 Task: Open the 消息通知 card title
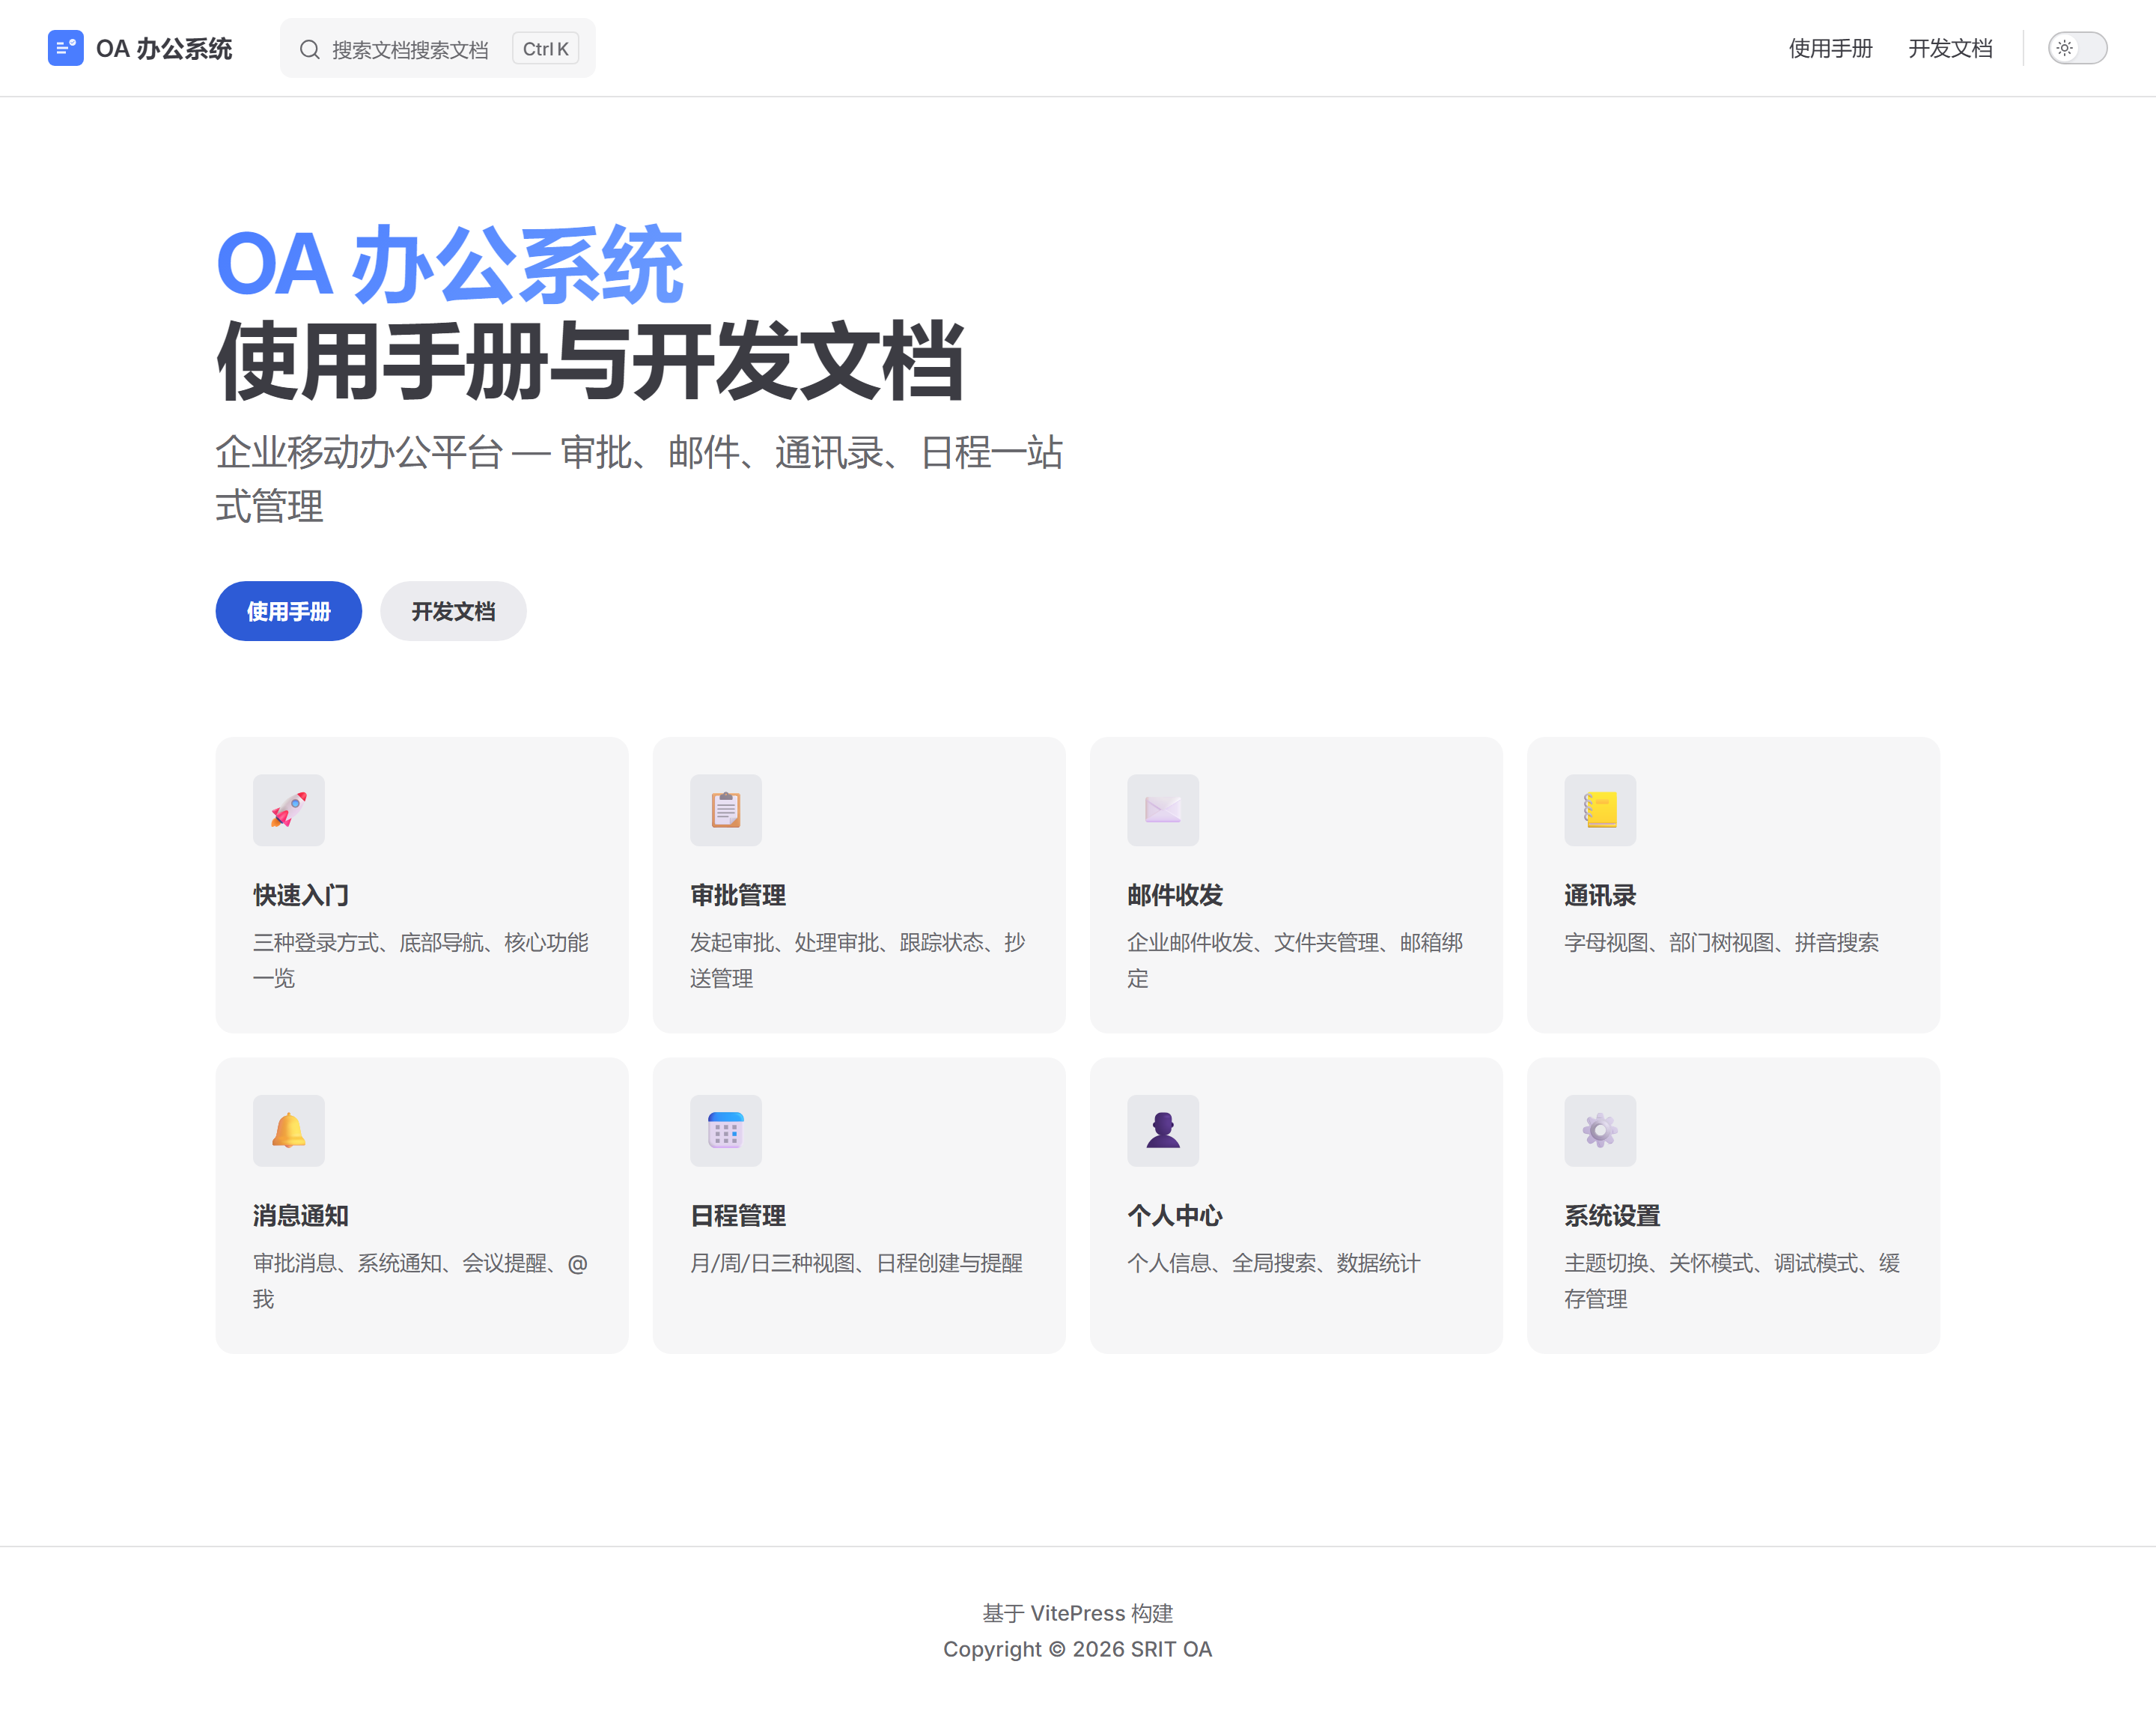(301, 1215)
